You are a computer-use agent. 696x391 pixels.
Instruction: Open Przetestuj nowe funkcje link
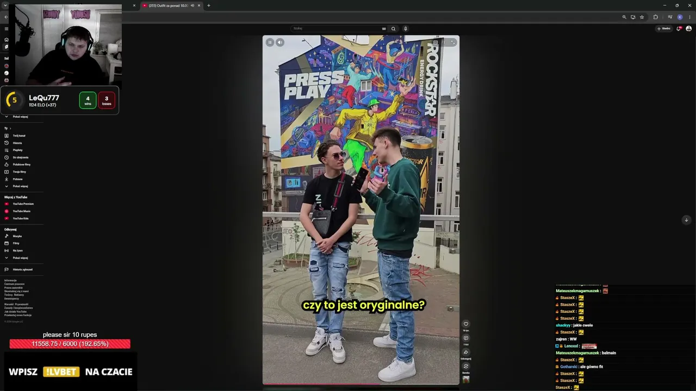pyautogui.click(x=18, y=316)
